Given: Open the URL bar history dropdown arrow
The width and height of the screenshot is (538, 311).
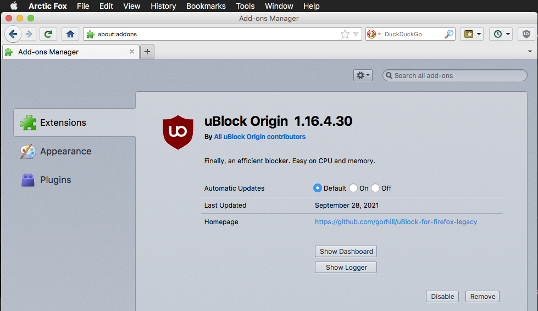Looking at the screenshot, I should [x=356, y=34].
